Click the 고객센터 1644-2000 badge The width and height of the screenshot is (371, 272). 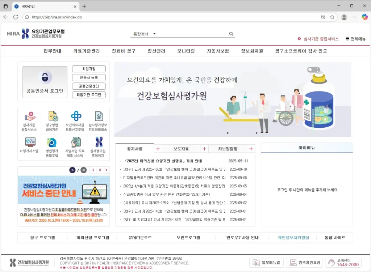pos(344,263)
